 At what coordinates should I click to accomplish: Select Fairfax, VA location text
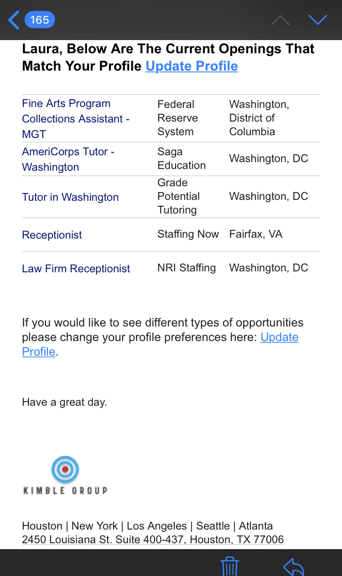256,234
